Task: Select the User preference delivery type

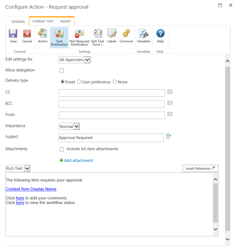Action: click(79, 82)
